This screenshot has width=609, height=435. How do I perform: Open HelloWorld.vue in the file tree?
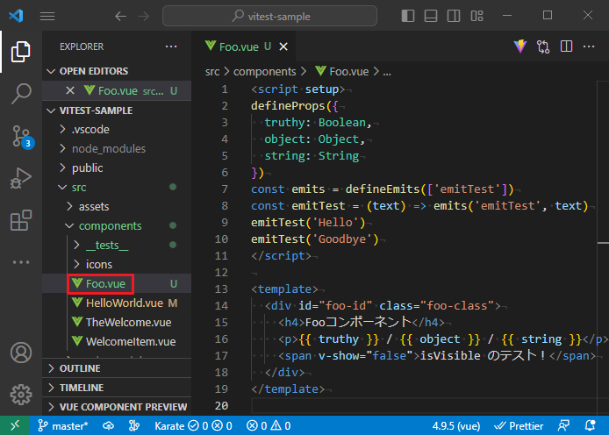click(x=117, y=303)
